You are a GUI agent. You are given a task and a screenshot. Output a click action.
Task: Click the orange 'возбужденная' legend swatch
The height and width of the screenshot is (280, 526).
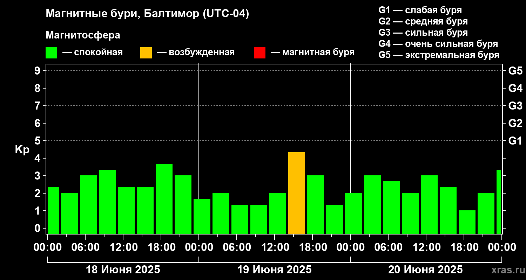(x=146, y=52)
